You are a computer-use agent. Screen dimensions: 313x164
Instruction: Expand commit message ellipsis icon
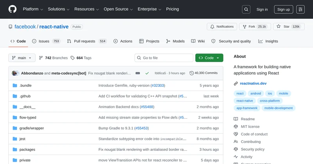point(138,73)
